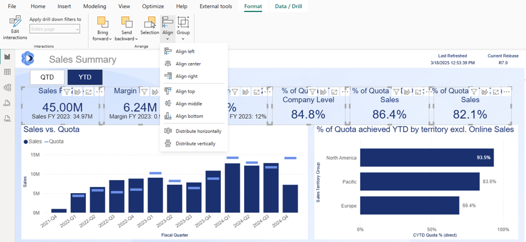Select the YTD slicer option
This screenshot has width=526, height=242.
(85, 77)
